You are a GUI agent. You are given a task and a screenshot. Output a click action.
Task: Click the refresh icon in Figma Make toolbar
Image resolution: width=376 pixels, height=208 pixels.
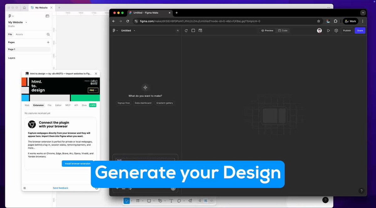point(186,31)
